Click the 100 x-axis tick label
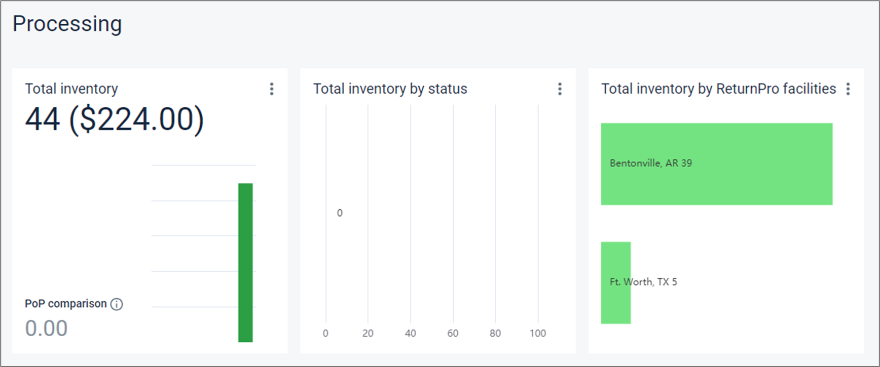The image size is (880, 367). coord(537,333)
